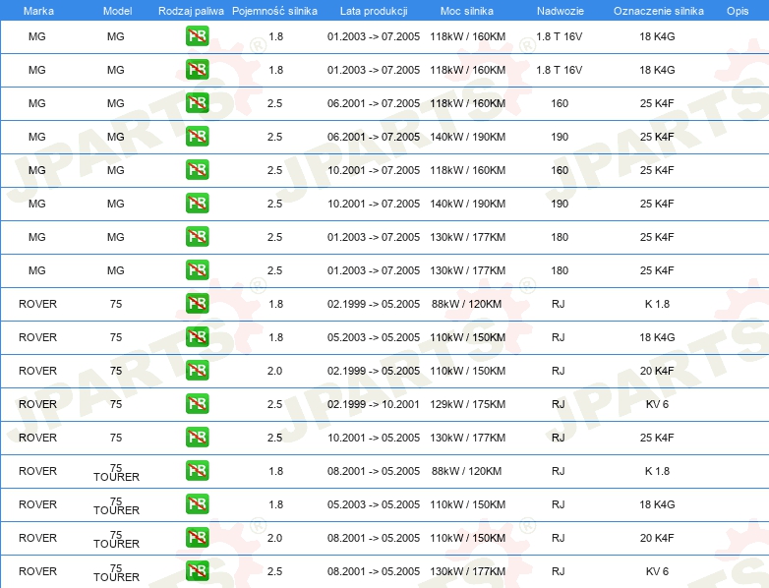This screenshot has width=769, height=588.
Task: Click fuel icon in 75 Tourer 1.8 05.2003 row
Action: point(197,504)
